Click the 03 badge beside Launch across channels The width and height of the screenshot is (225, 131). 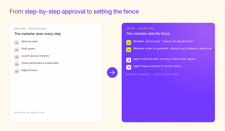pos(17,57)
